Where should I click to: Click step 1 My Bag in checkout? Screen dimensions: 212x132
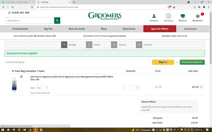(69, 45)
